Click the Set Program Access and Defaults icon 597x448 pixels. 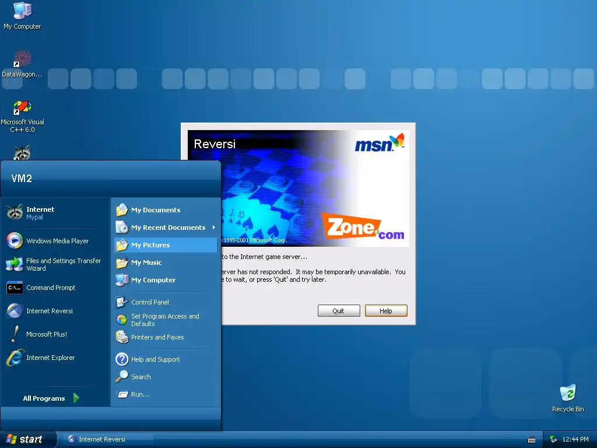tap(122, 320)
